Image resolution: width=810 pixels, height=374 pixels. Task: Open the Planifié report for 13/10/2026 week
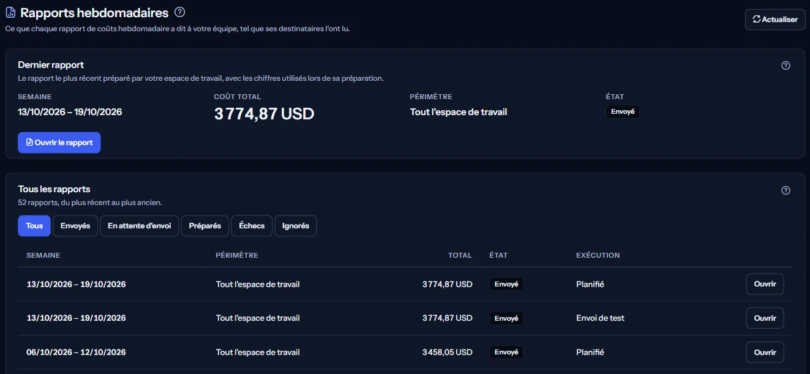tap(765, 284)
